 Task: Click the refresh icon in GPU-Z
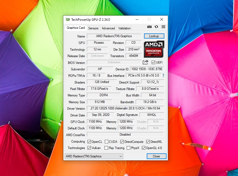156,27
